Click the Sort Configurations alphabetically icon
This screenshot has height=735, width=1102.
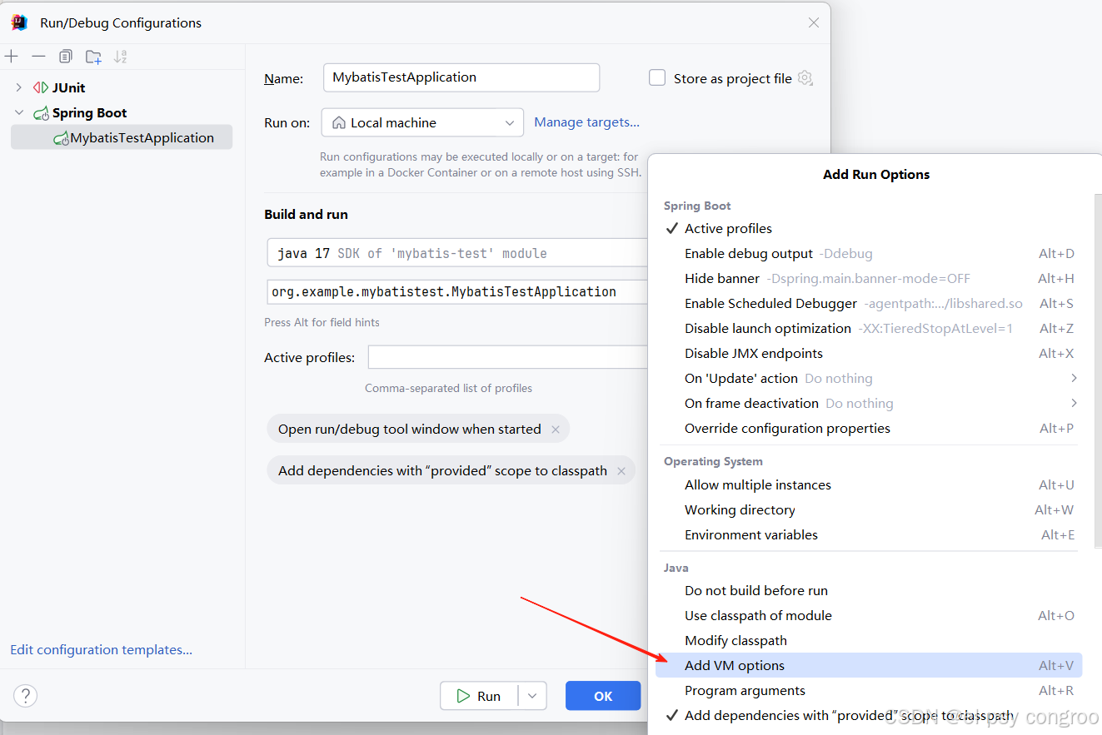(x=121, y=57)
